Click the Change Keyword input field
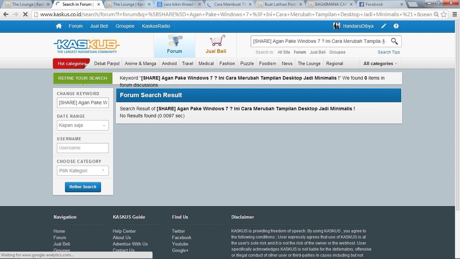The image size is (460, 259). [x=83, y=103]
